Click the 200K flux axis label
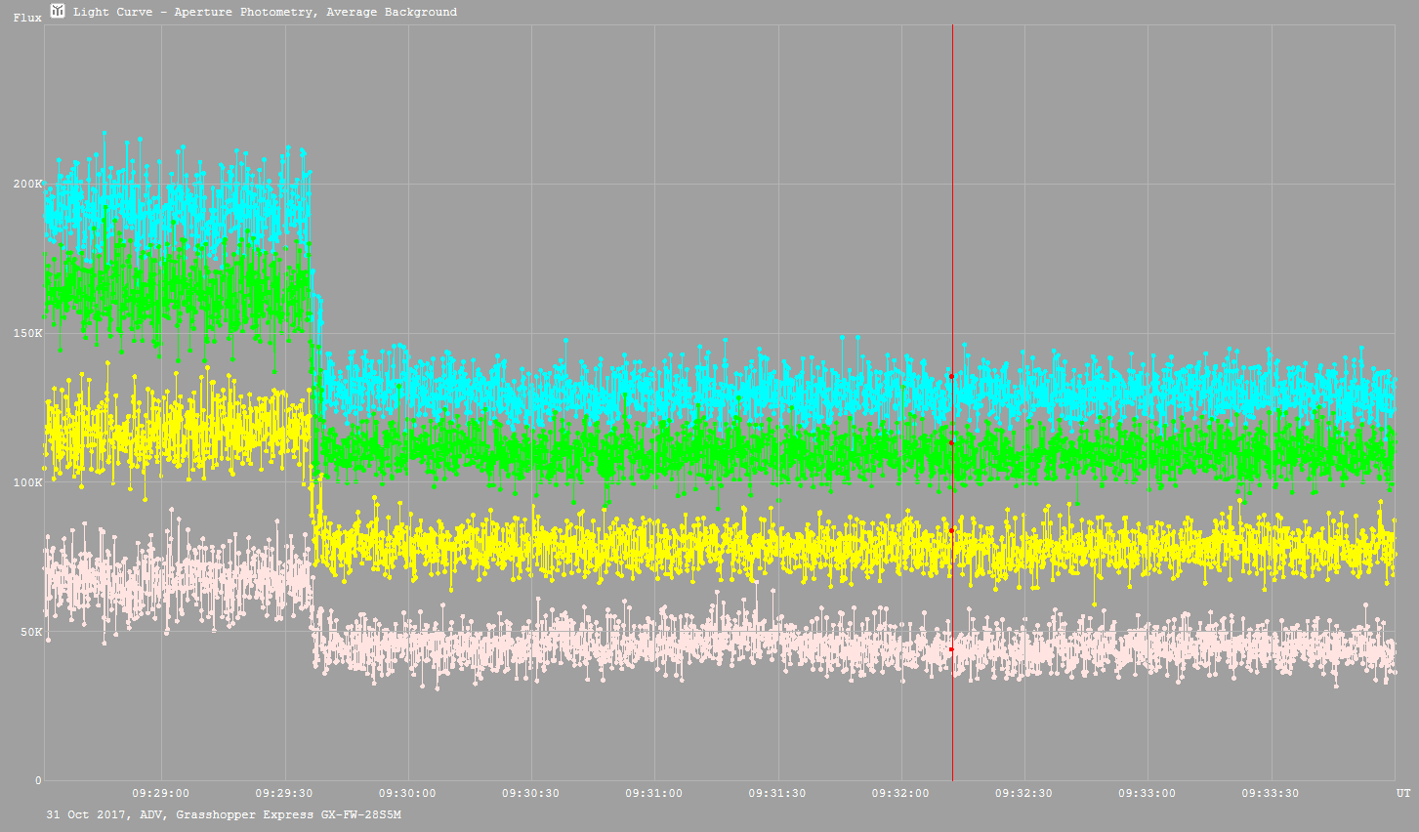This screenshot has width=1419, height=832. (27, 184)
